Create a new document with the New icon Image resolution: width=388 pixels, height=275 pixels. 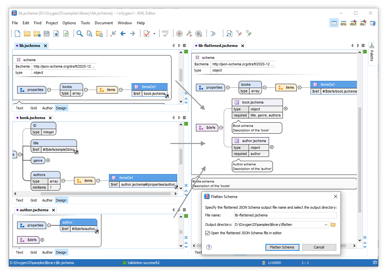17,34
